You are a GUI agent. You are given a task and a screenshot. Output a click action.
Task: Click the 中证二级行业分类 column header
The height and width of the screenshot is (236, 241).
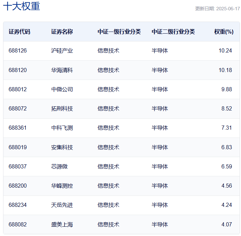click(x=173, y=32)
